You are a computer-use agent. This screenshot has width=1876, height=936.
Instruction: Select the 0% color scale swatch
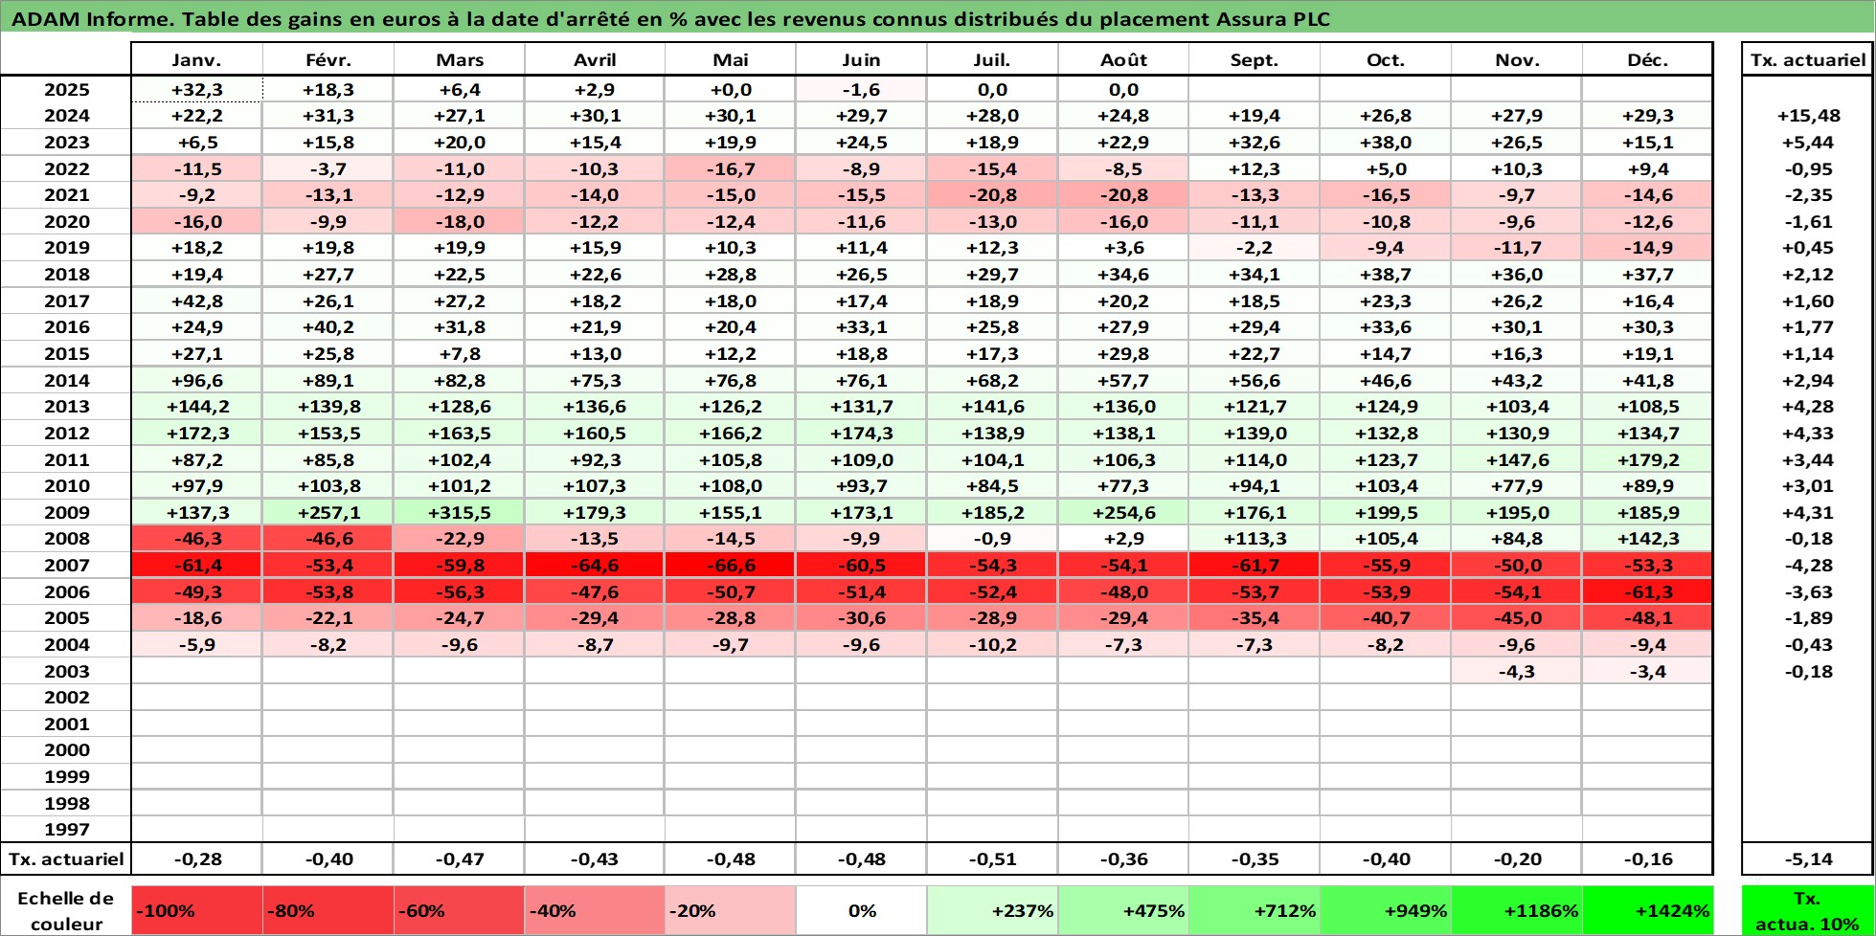(x=861, y=910)
